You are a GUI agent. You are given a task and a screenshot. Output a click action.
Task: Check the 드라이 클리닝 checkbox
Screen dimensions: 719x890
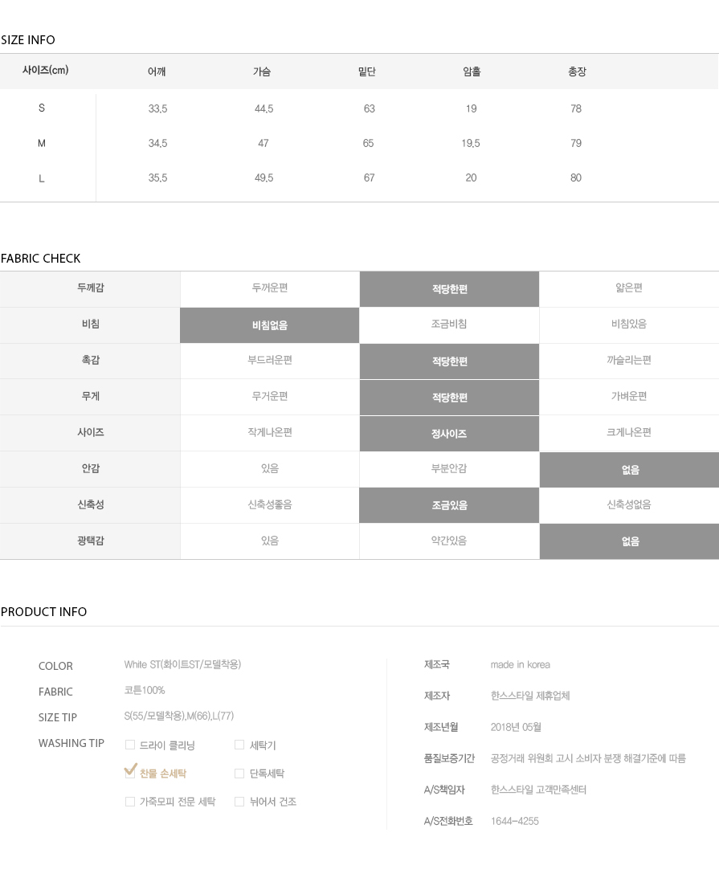pos(130,745)
